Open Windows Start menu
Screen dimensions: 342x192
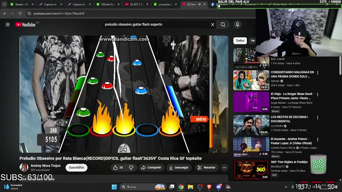[x=114, y=187]
